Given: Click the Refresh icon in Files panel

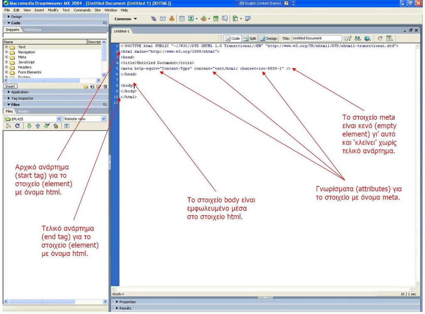Looking at the screenshot, I should pyautogui.click(x=17, y=126).
